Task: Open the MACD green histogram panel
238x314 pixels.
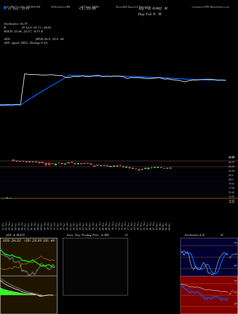Action: 29,295
